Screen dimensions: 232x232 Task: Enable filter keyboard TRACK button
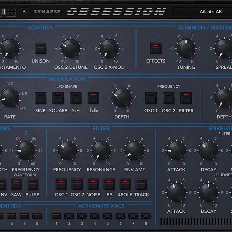141,184
